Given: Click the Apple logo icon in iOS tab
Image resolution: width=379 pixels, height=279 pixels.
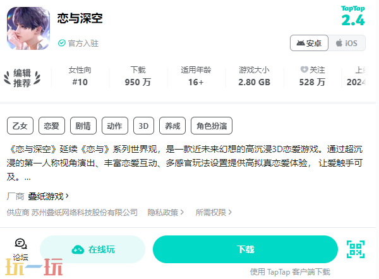Looking at the screenshot, I should 339,43.
